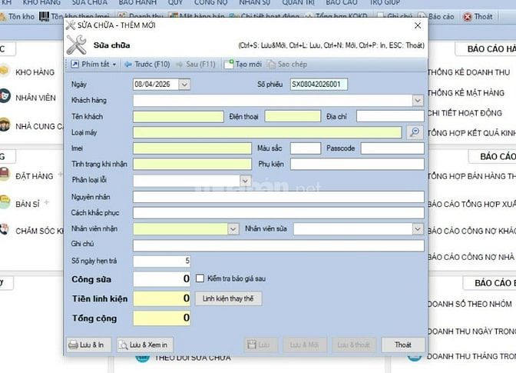Click the Loại máy search magnifier icon
516x373 pixels.
pyautogui.click(x=415, y=132)
